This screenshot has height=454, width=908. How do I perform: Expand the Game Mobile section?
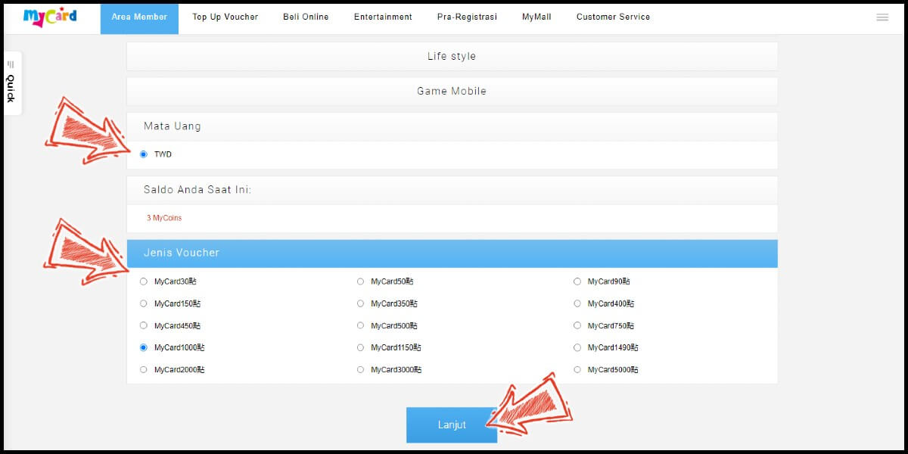point(452,91)
